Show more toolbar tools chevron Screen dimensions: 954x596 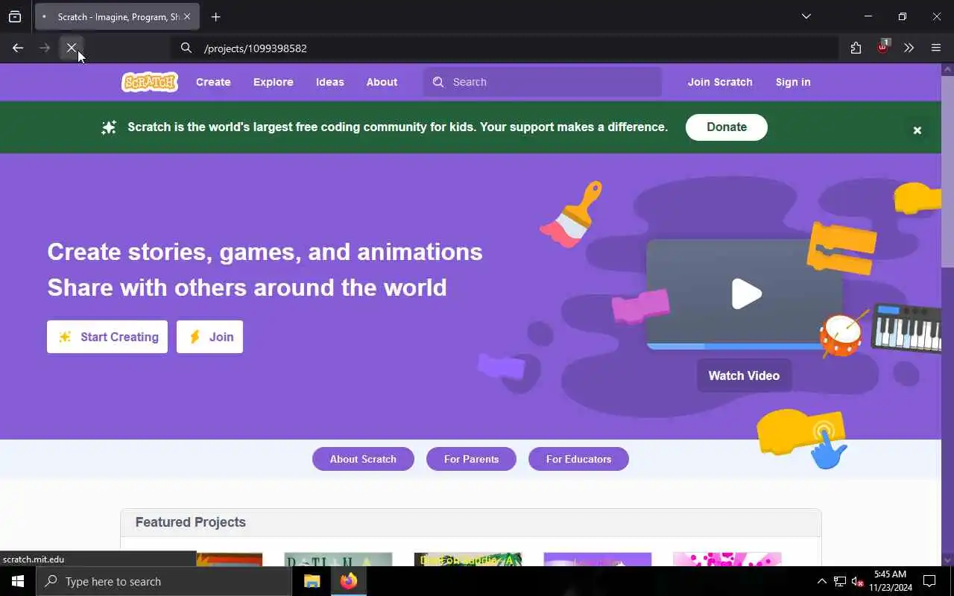pyautogui.click(x=909, y=48)
